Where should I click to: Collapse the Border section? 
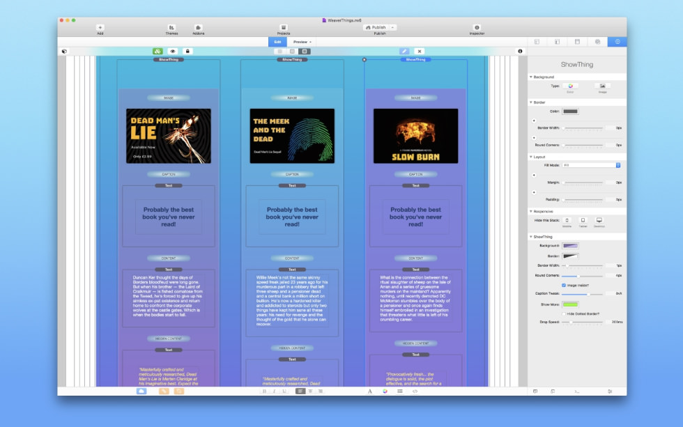(x=531, y=102)
